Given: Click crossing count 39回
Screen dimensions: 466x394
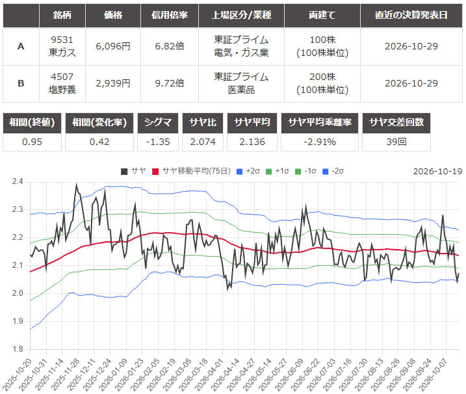Looking at the screenshot, I should pyautogui.click(x=396, y=142).
